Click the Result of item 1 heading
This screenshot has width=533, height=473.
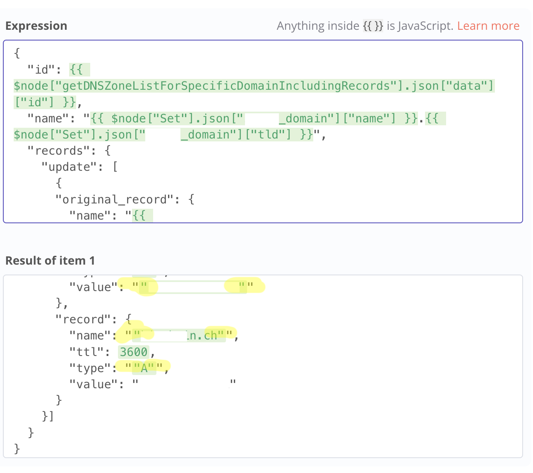point(50,261)
